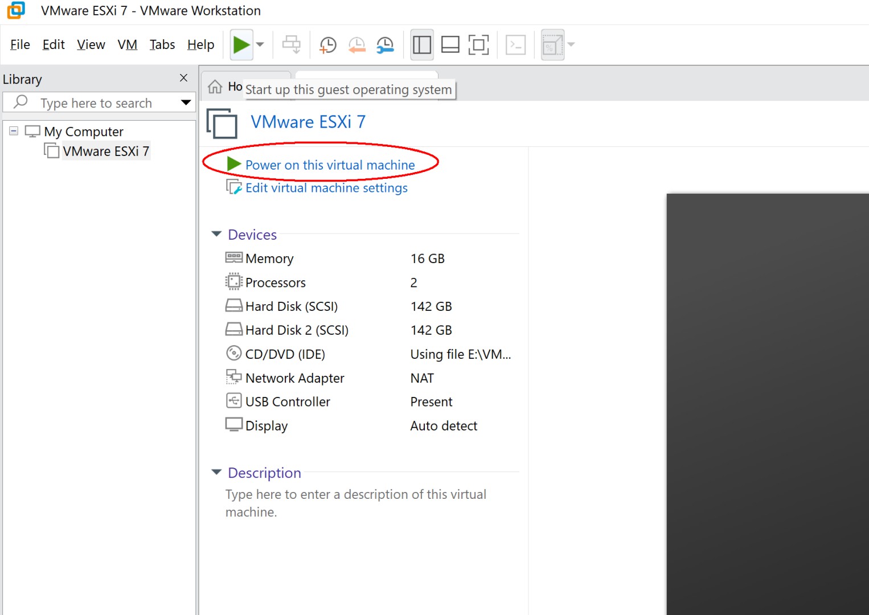869x615 pixels.
Task: Open the Edit menu
Action: point(54,44)
